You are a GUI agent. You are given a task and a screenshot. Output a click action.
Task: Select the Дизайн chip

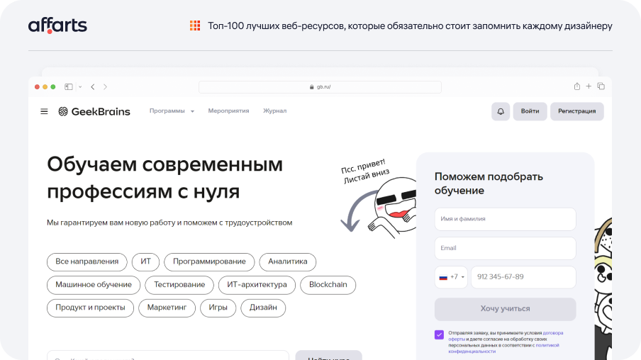263,308
